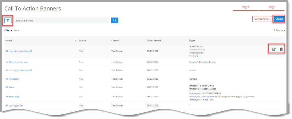Toggle Name column sort arrow
Image resolution: width=292 pixels, height=119 pixels.
pos(75,41)
